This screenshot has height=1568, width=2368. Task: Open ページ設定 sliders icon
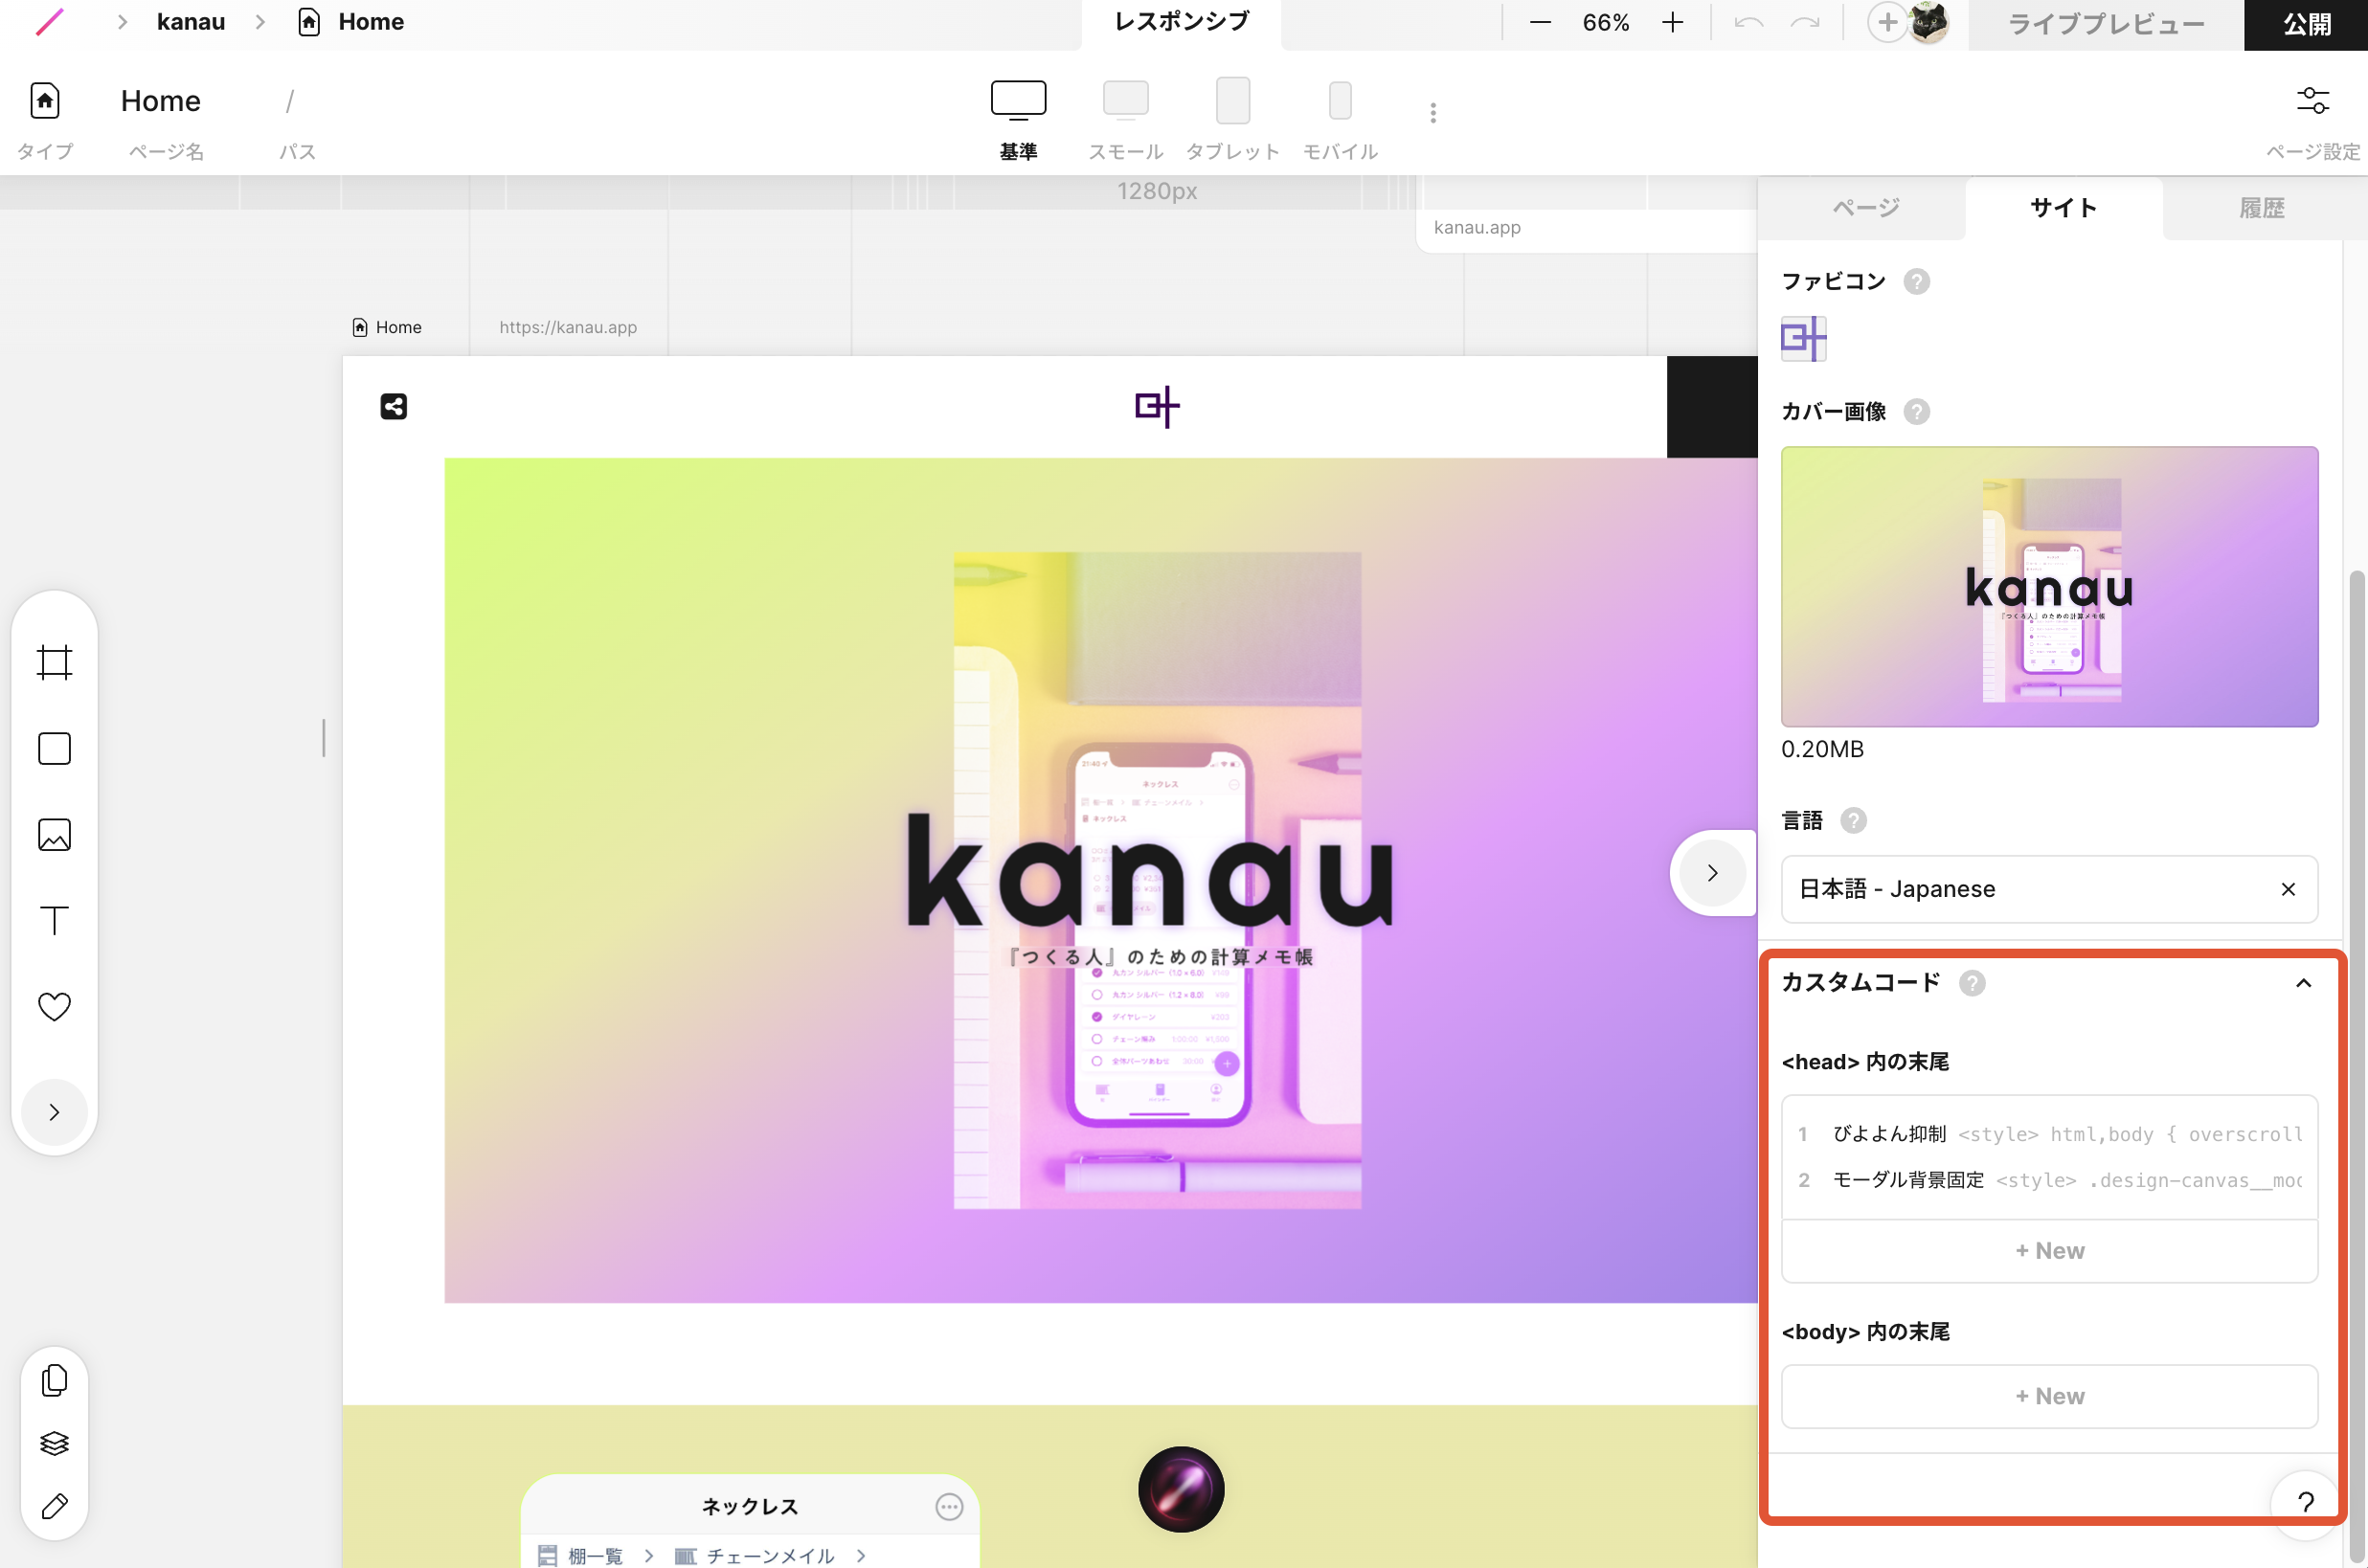pos(2312,101)
